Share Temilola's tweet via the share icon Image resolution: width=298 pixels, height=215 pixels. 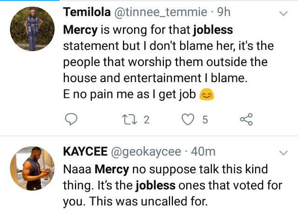(246, 119)
